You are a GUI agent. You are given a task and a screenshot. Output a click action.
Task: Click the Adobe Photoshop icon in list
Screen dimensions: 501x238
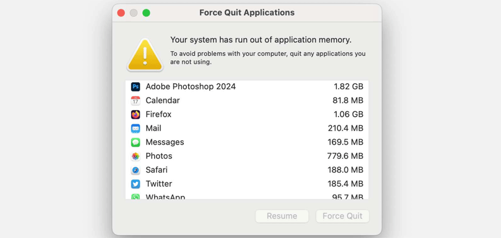tap(136, 87)
